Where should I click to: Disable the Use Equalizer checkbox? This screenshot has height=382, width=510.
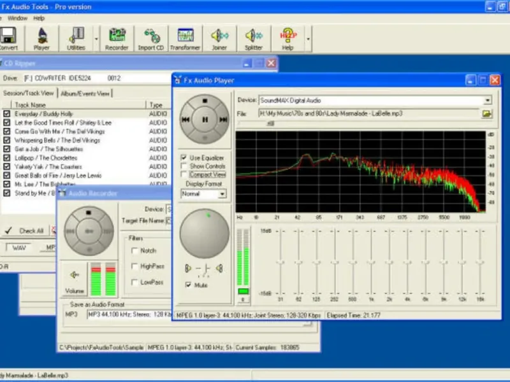184,157
